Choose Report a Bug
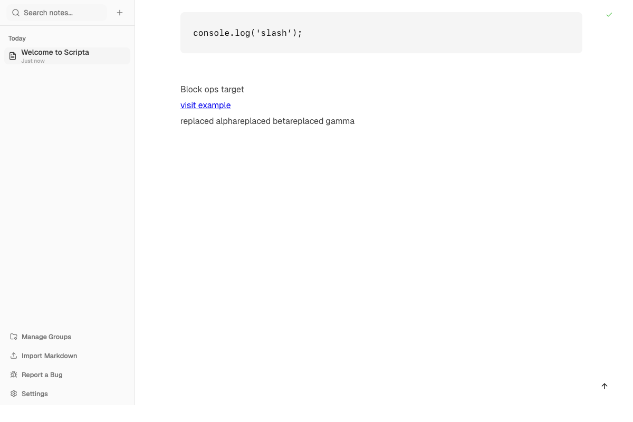Screen dimensions: 633x422 coord(42,375)
